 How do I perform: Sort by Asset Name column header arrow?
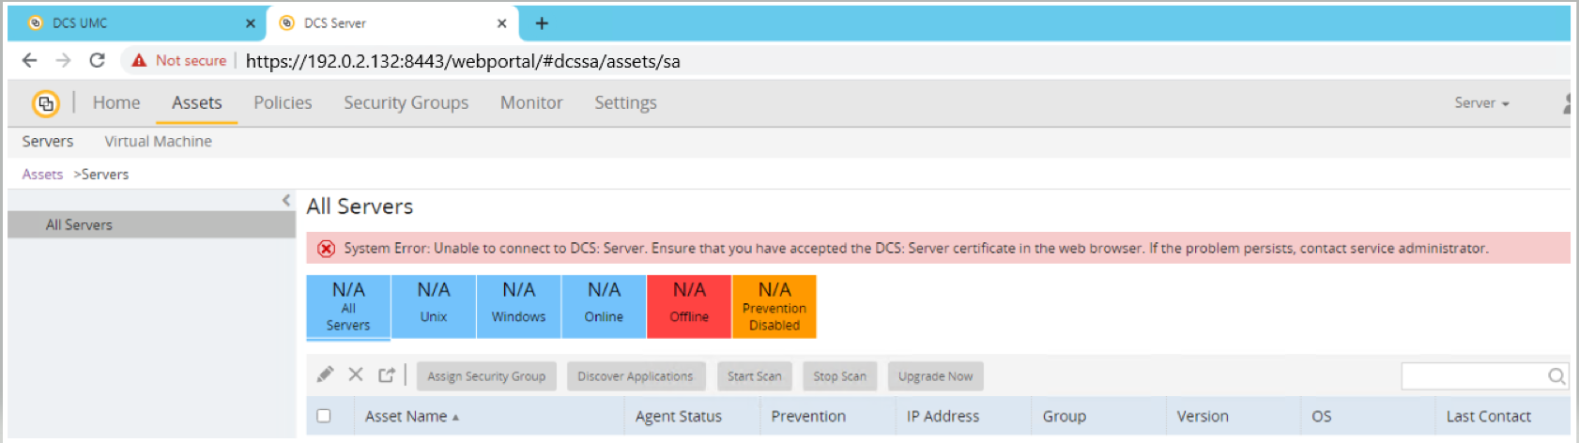tap(455, 417)
